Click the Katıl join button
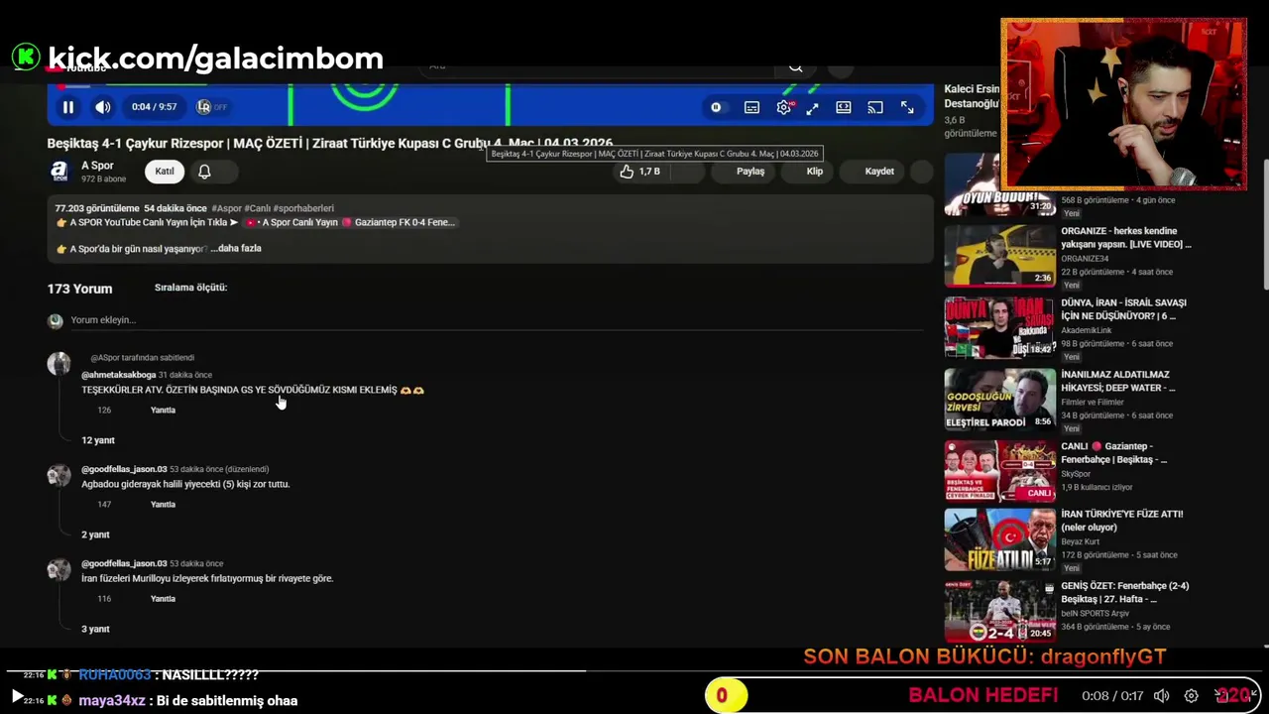 (165, 172)
